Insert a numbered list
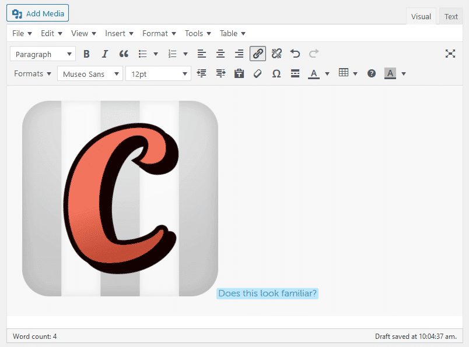The width and height of the screenshot is (469, 347). pos(172,54)
